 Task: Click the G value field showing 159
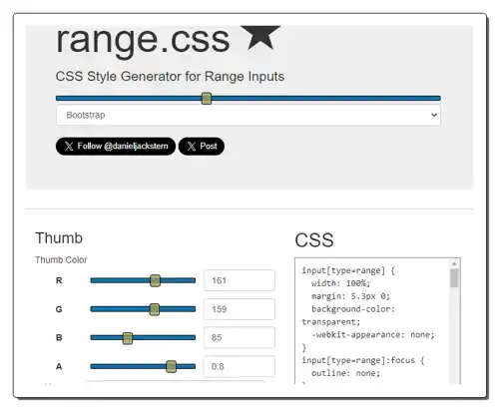(240, 309)
